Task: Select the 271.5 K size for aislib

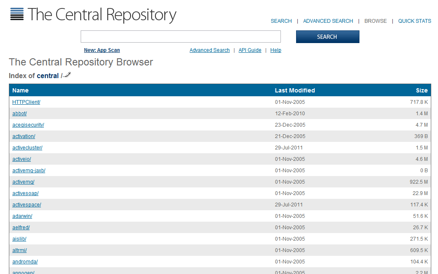Action: pyautogui.click(x=419, y=239)
